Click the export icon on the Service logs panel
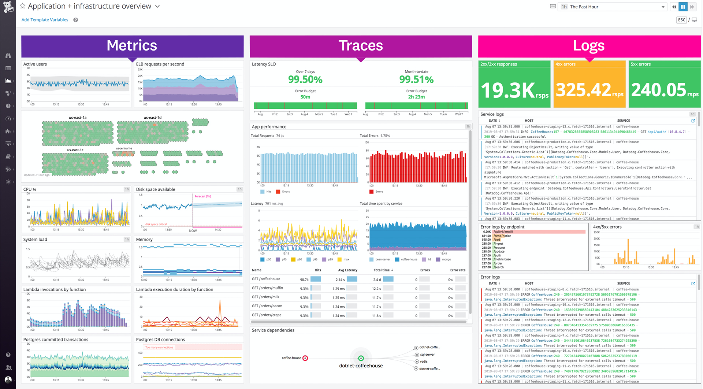This screenshot has height=389, width=703. click(693, 121)
